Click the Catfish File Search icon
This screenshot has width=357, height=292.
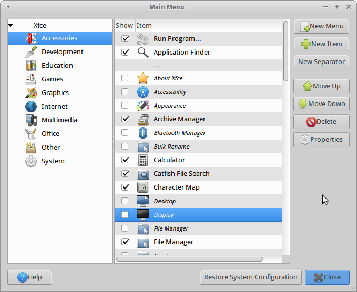[143, 174]
